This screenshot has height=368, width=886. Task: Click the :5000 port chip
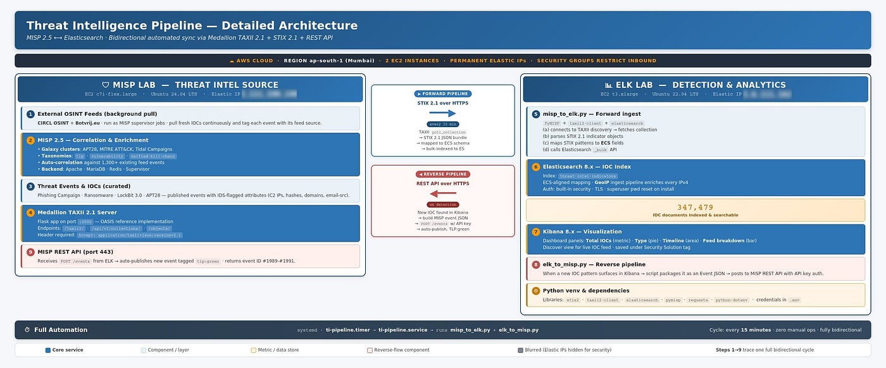[85, 222]
